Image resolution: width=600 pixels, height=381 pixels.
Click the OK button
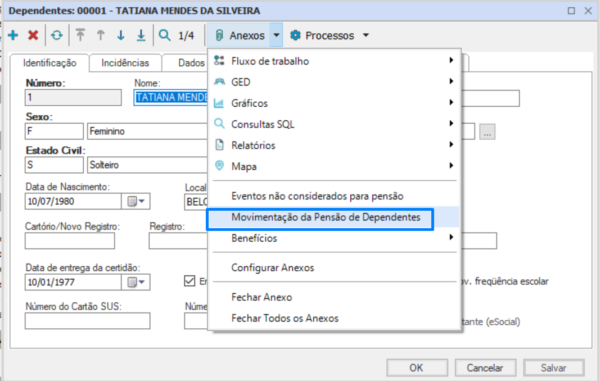[417, 368]
